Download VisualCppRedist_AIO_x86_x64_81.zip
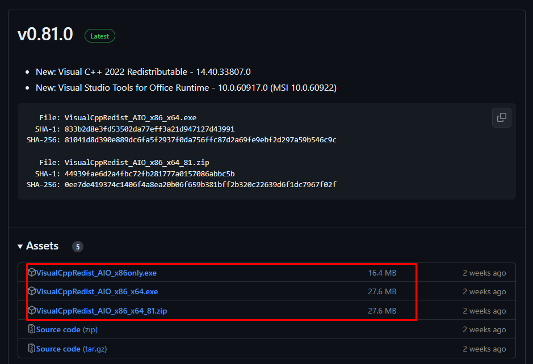The width and height of the screenshot is (533, 364). pyautogui.click(x=102, y=311)
